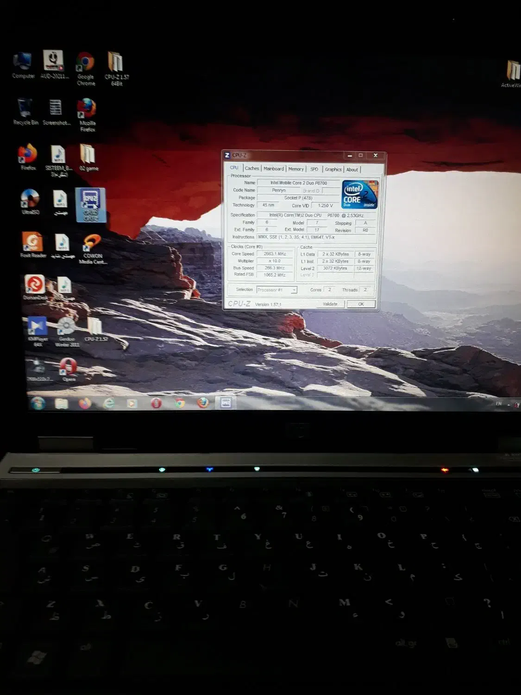Click the Windows Start button
This screenshot has width=521, height=695.
(38, 403)
